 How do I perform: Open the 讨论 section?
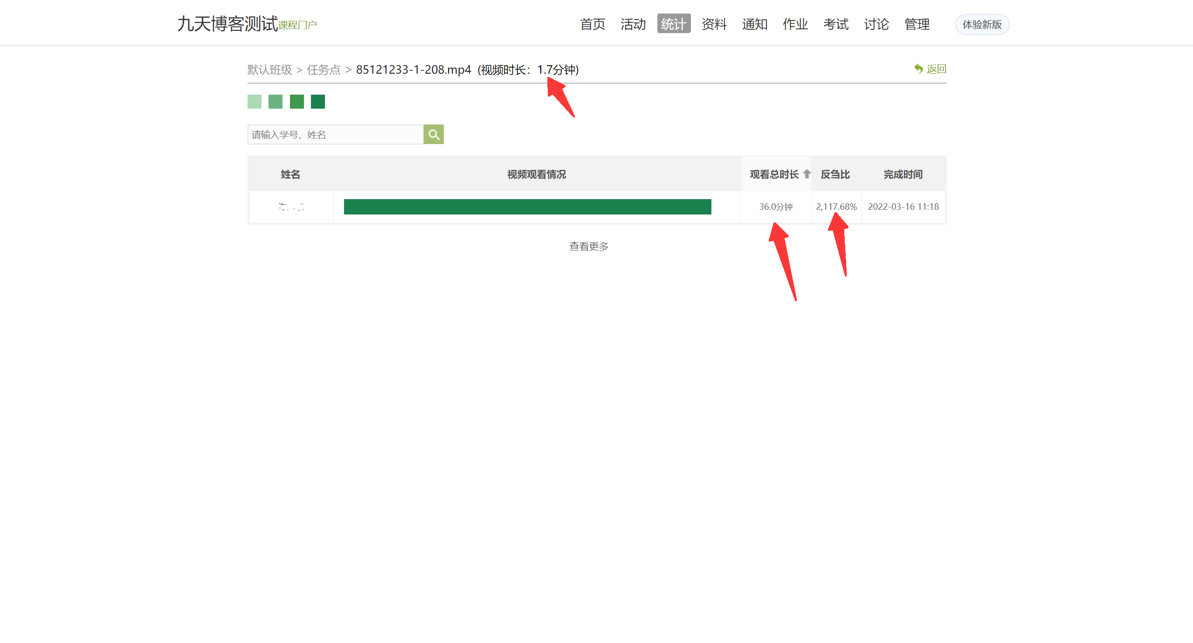coord(876,24)
